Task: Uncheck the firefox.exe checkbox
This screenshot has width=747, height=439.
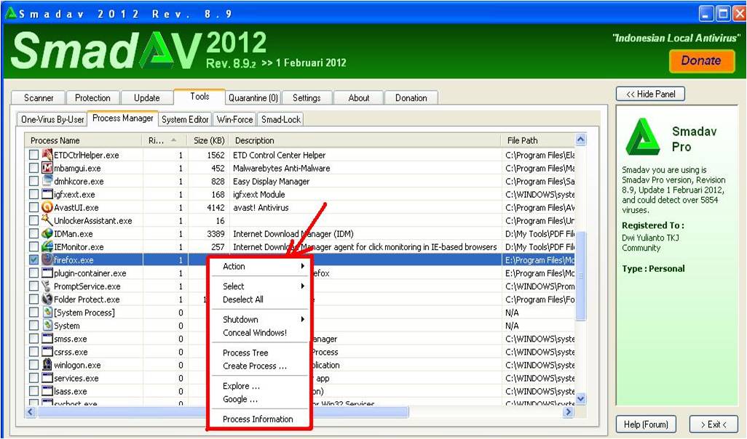Action: pos(34,259)
